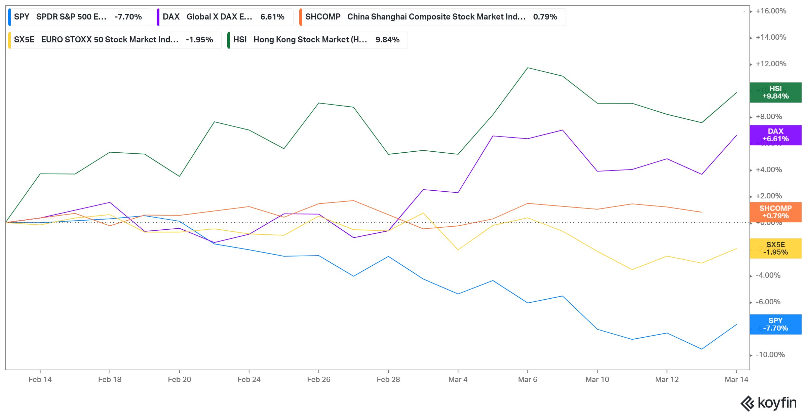Image resolution: width=807 pixels, height=417 pixels.
Task: Click the SHCOMP Shanghai Composite legend entry
Action: (432, 17)
